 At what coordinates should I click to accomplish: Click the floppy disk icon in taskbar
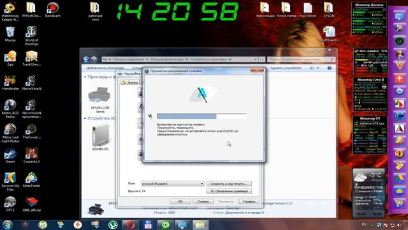[148, 224]
